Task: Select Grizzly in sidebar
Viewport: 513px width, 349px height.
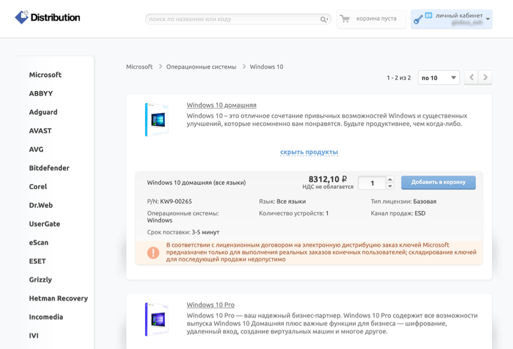Action: [x=40, y=280]
